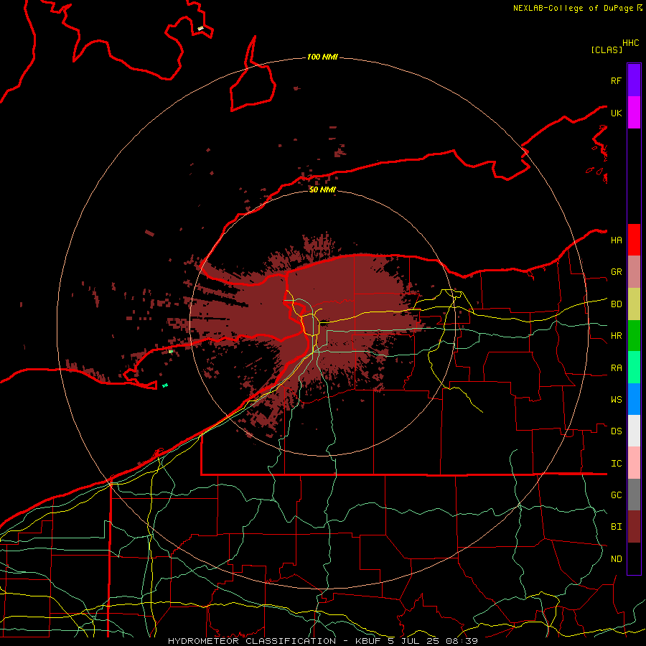This screenshot has height=646, width=646.
Task: Click the RF legend label
Action: (616, 80)
